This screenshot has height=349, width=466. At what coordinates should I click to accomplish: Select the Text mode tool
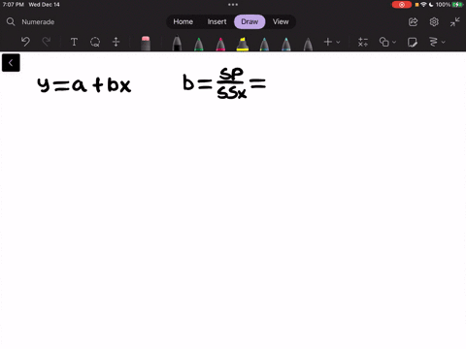coord(74,42)
